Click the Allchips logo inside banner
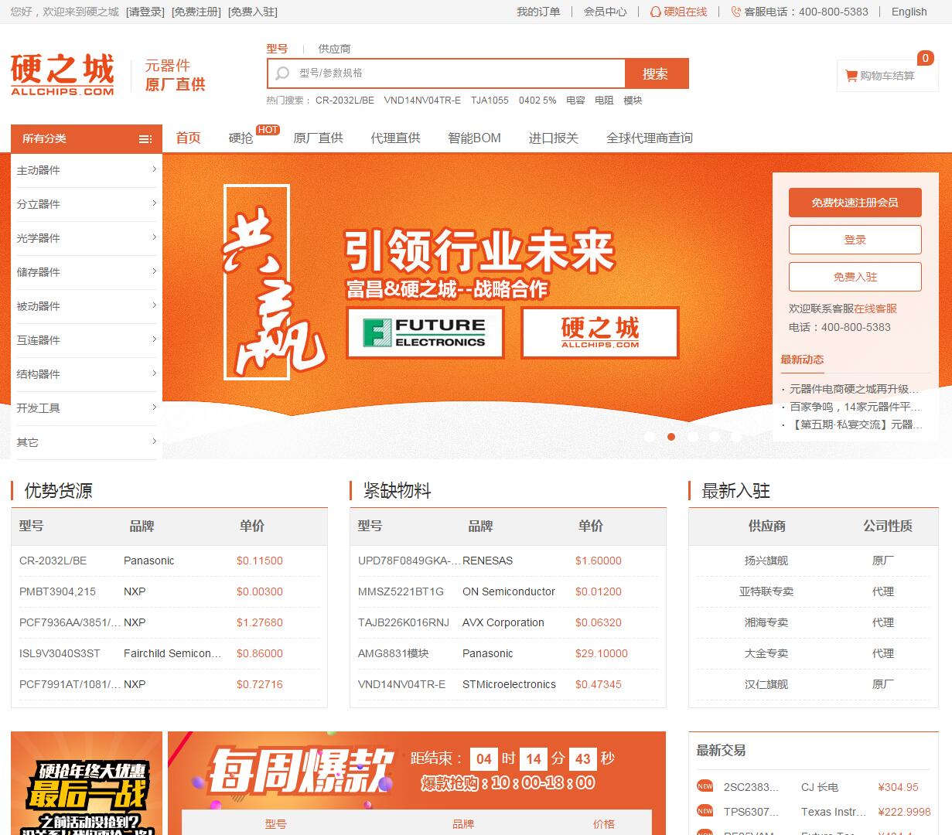The height and width of the screenshot is (835, 952). pyautogui.click(x=600, y=332)
